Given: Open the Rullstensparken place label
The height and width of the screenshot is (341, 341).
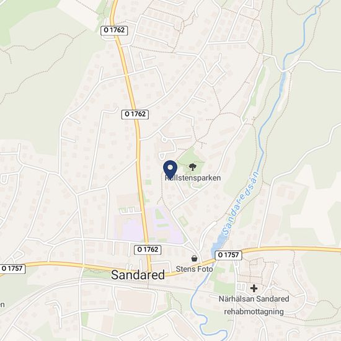Looking at the screenshot, I should pos(193,178).
